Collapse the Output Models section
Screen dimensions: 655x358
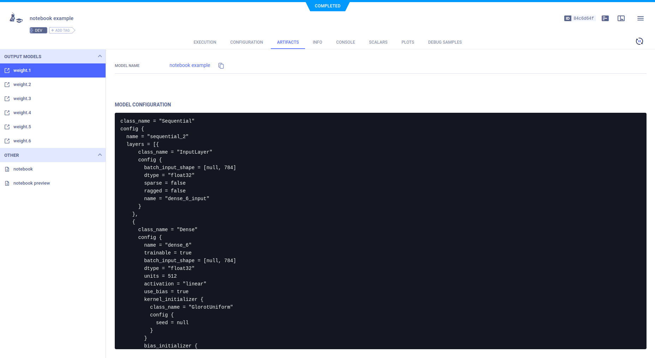(100, 56)
